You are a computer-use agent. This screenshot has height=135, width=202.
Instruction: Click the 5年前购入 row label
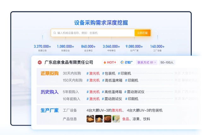click(71, 92)
